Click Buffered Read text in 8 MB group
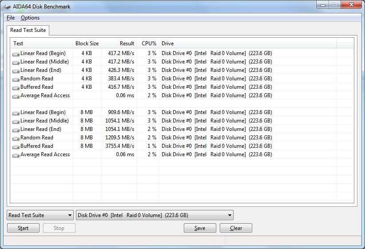Image resolution: width=365 pixels, height=249 pixels. [x=37, y=146]
